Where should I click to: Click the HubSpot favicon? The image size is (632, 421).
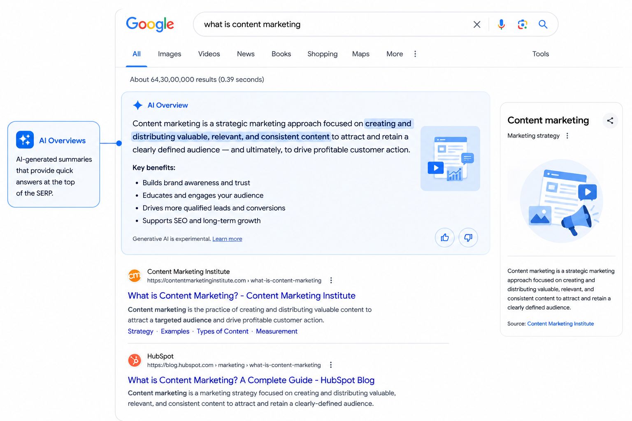point(135,360)
